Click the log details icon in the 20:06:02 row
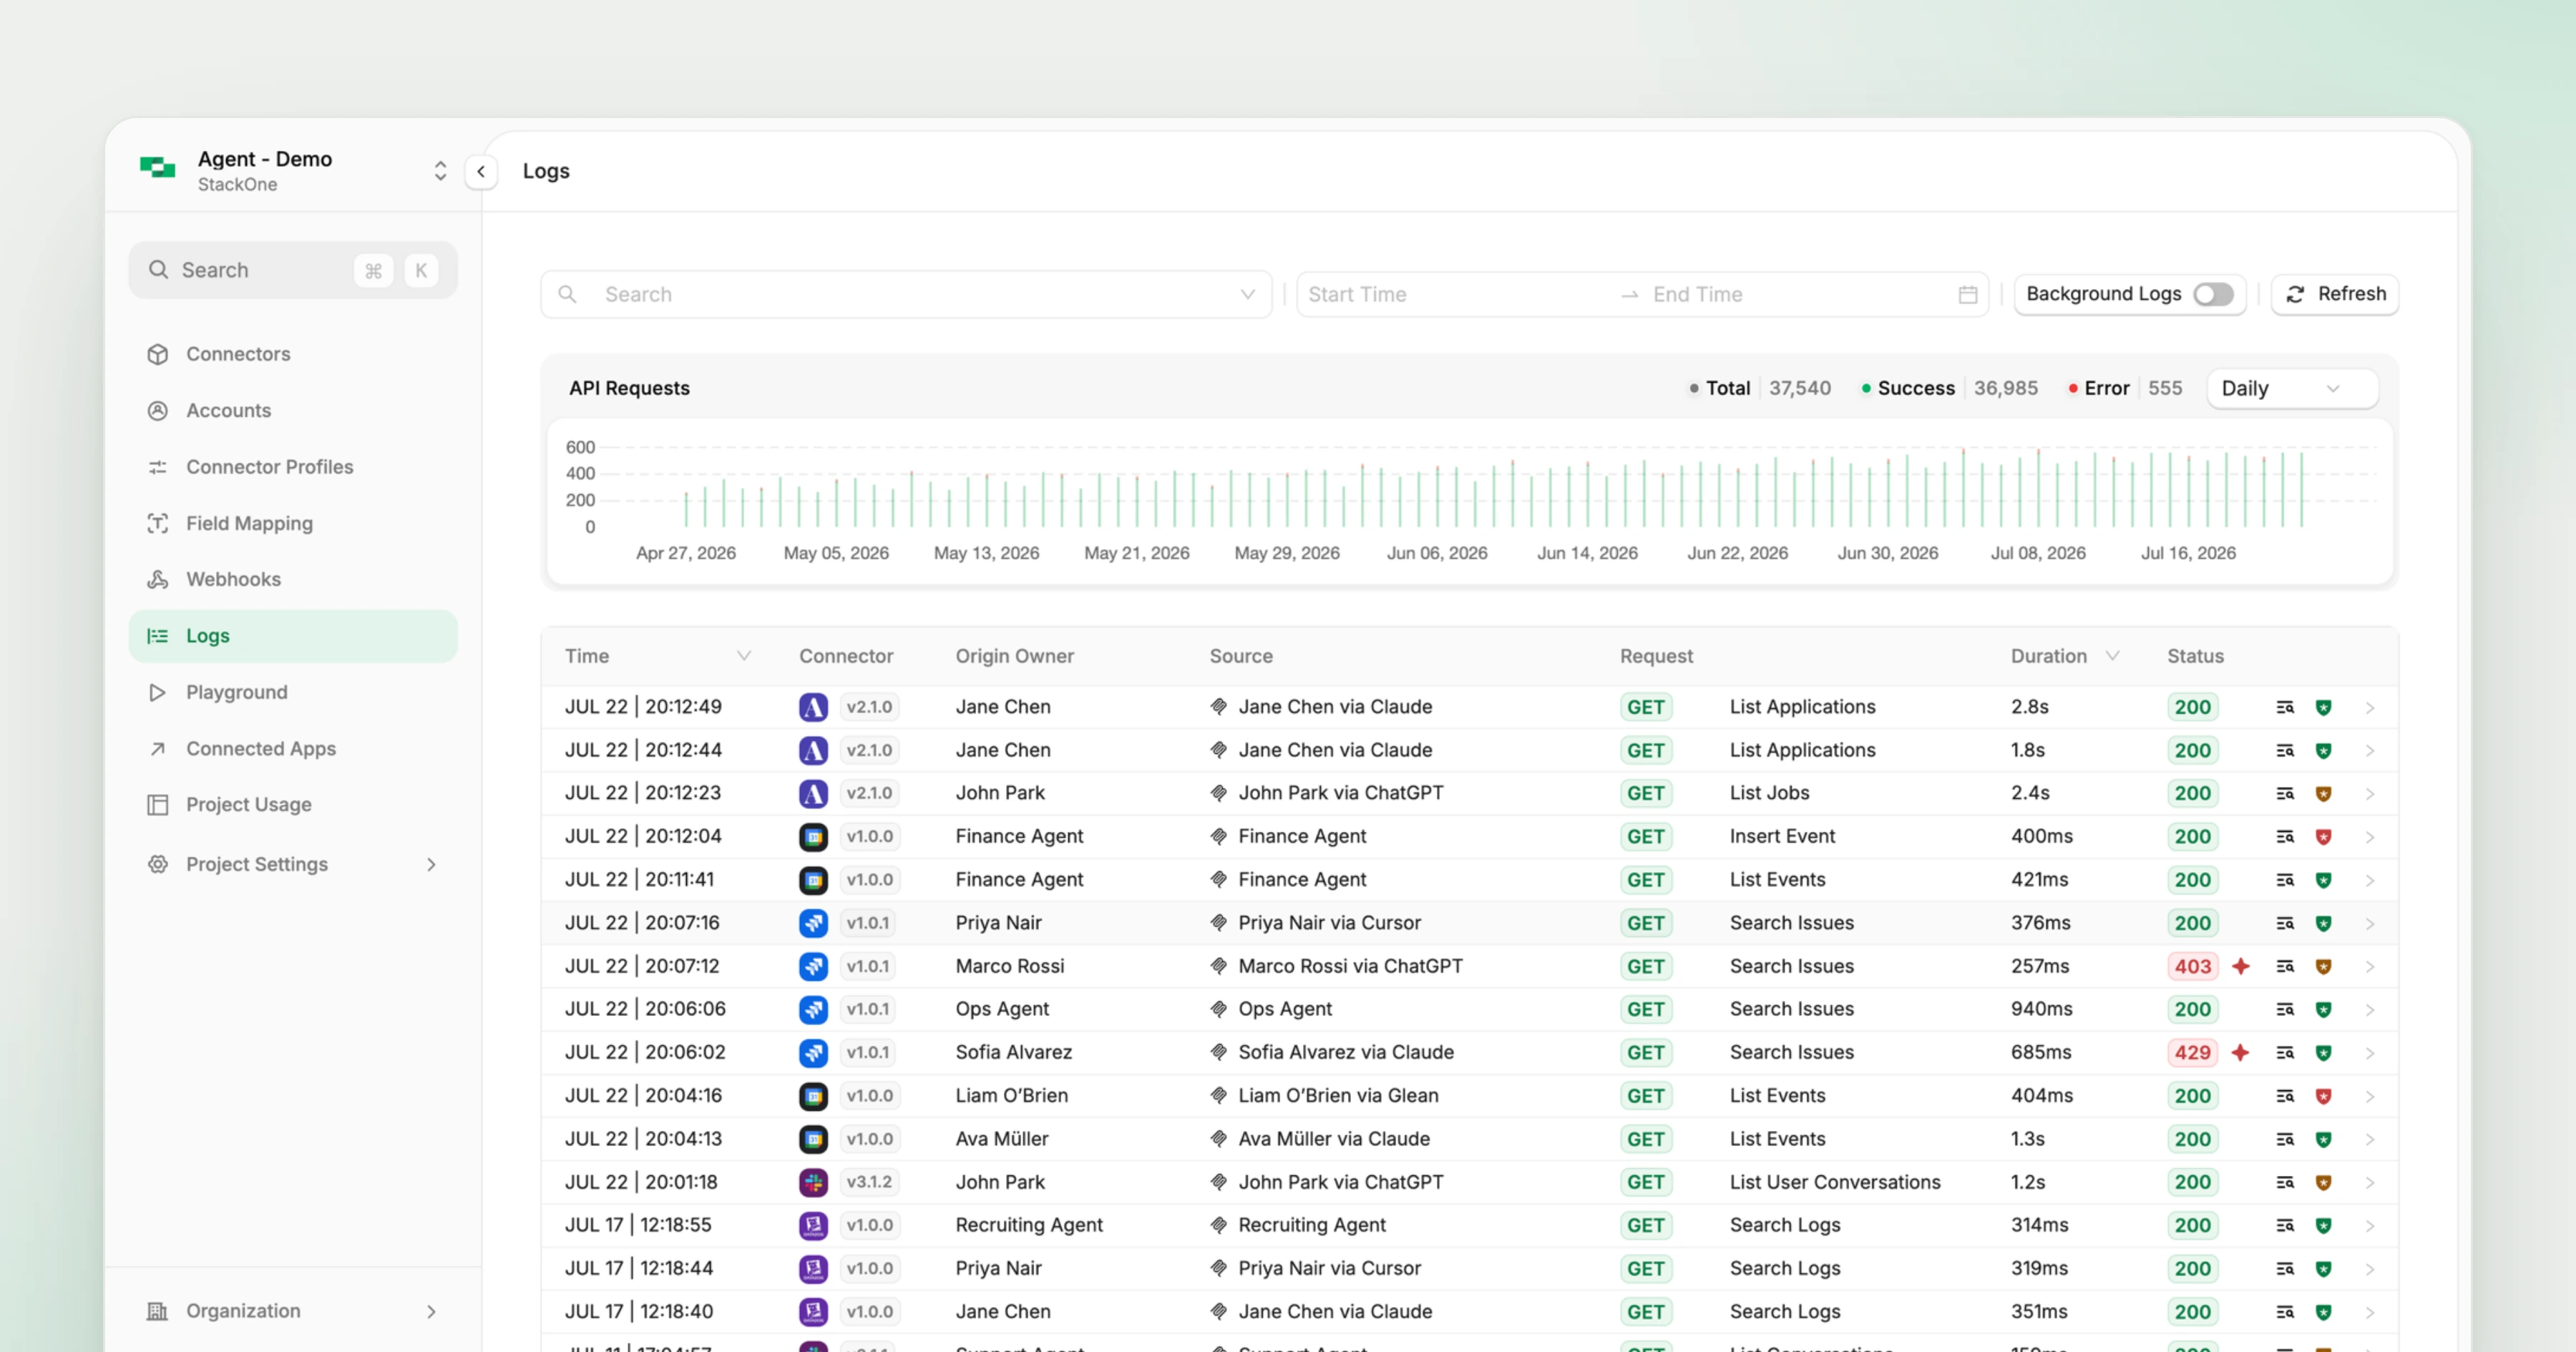Screen dimensions: 2576x1352 pos(2285,1052)
